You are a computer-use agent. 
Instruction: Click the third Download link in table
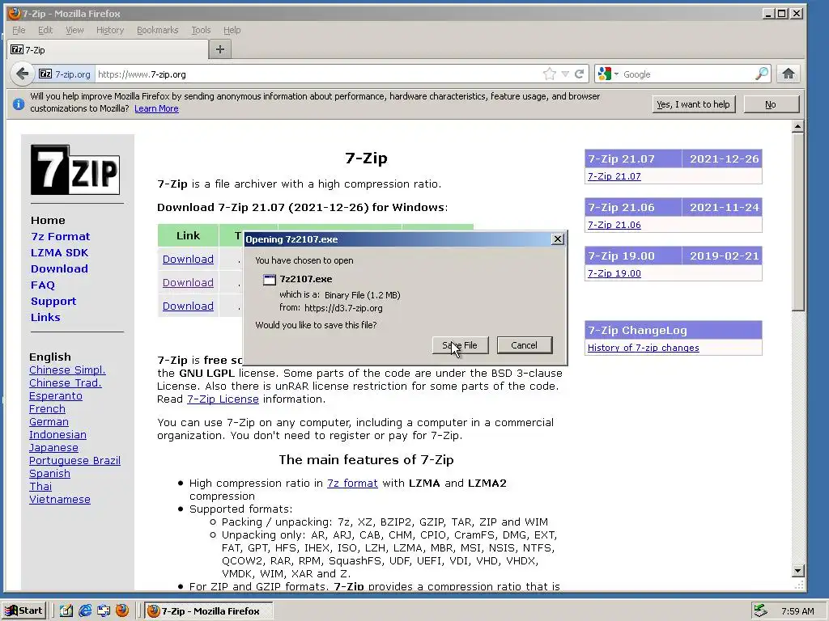[188, 306]
